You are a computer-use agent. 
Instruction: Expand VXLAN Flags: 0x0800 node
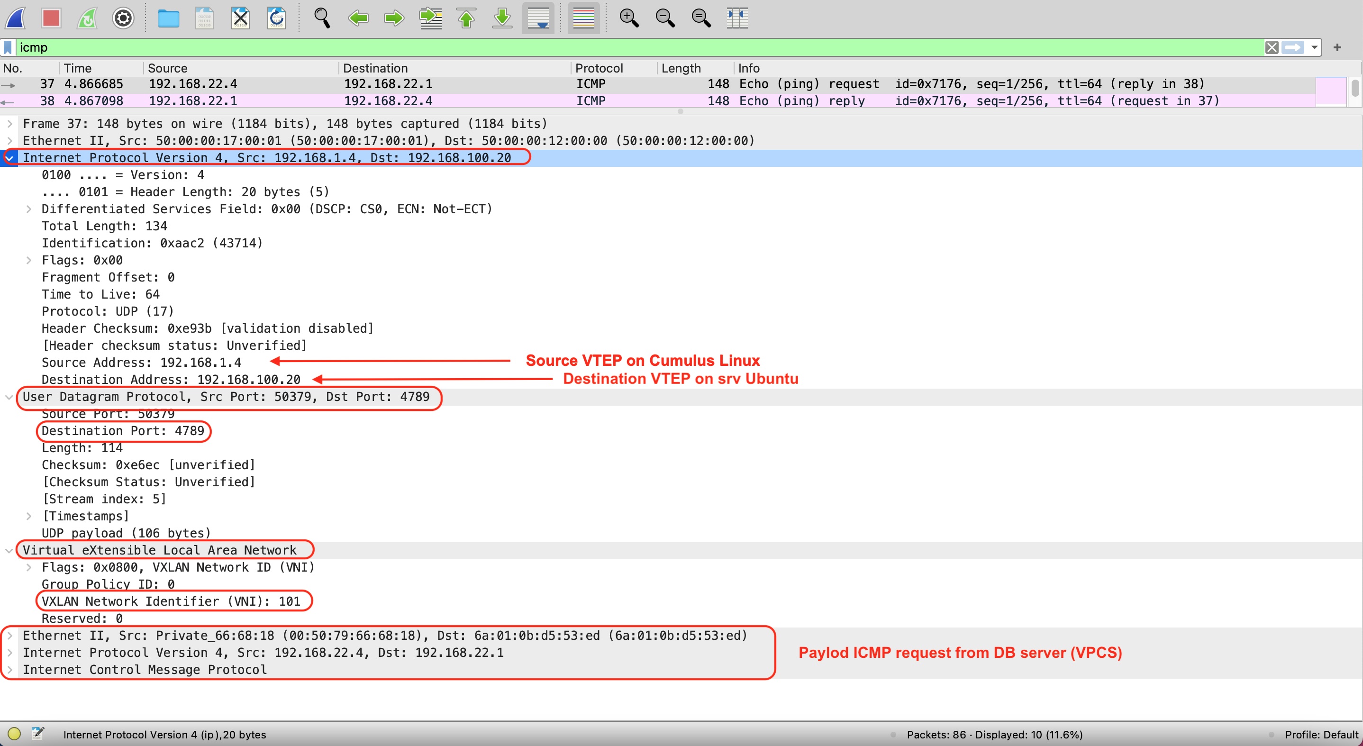click(x=29, y=568)
